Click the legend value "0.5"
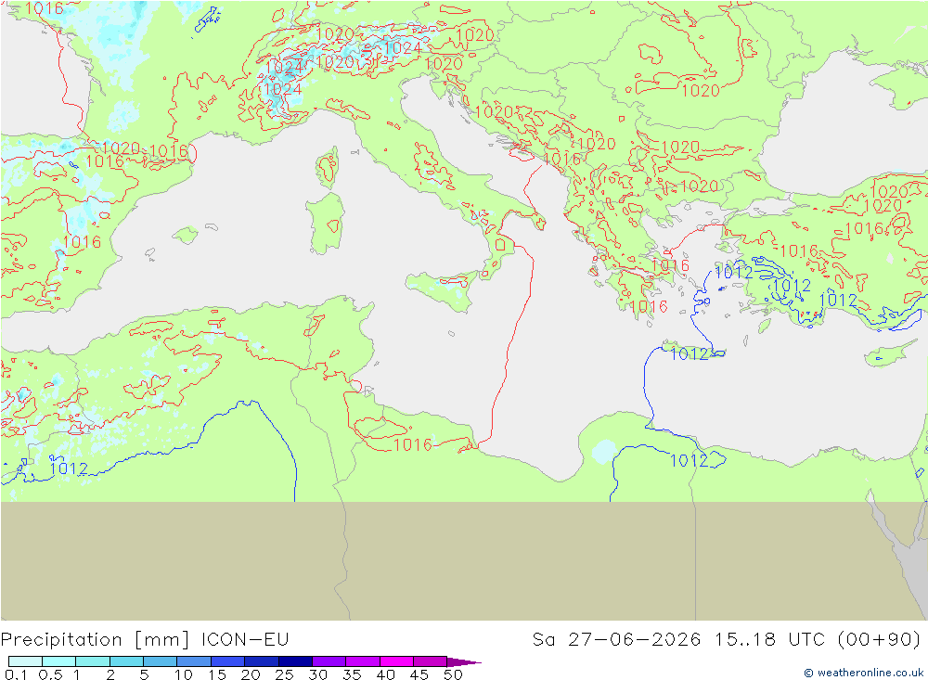This screenshot has height=680, width=928. tap(50, 674)
